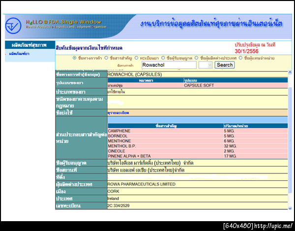Click the MENTHONE ingredient row
The image size is (295, 231).
(198, 141)
